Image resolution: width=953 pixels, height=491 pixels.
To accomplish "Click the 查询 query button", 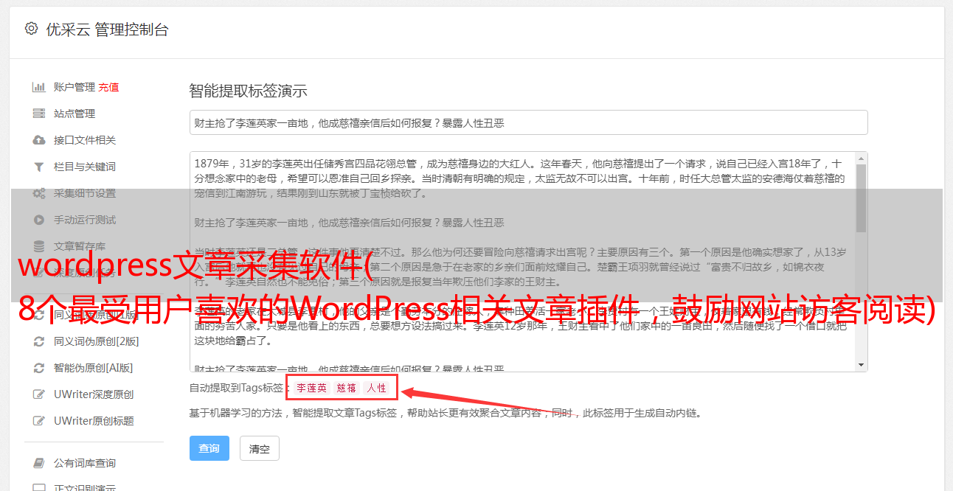I will point(209,448).
